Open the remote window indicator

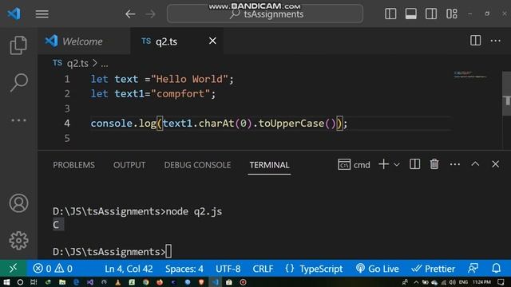pyautogui.click(x=13, y=268)
